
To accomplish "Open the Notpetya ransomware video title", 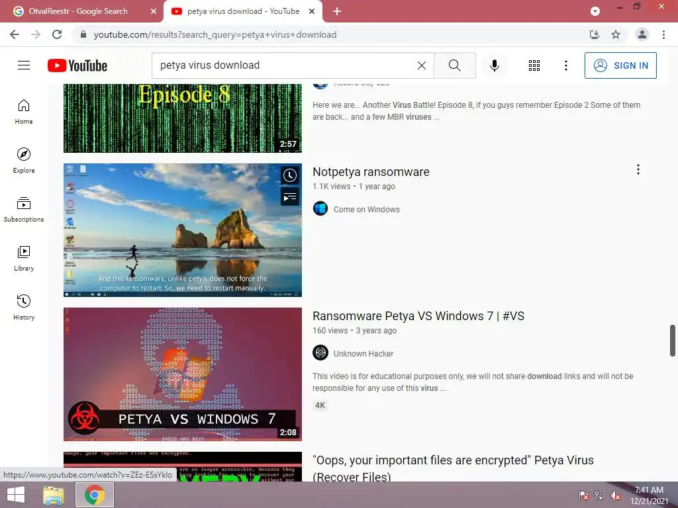I will pyautogui.click(x=371, y=172).
